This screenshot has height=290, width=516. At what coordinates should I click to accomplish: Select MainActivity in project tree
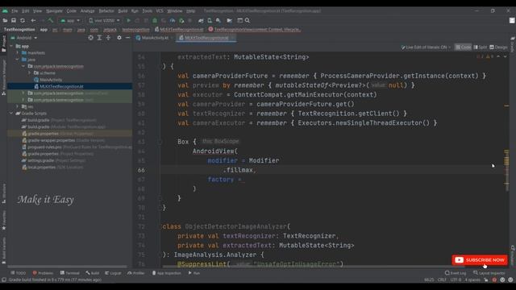pyautogui.click(x=48, y=80)
